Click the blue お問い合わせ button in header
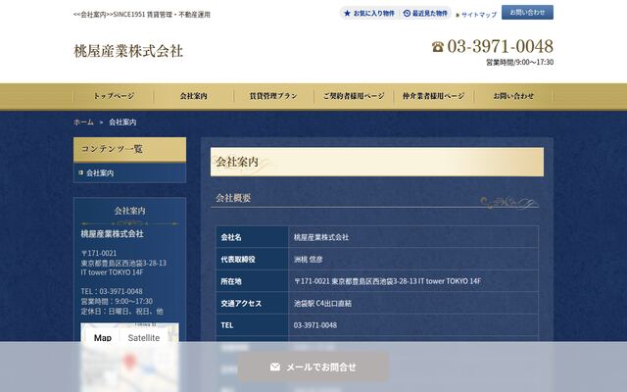The image size is (627, 392). point(527,13)
